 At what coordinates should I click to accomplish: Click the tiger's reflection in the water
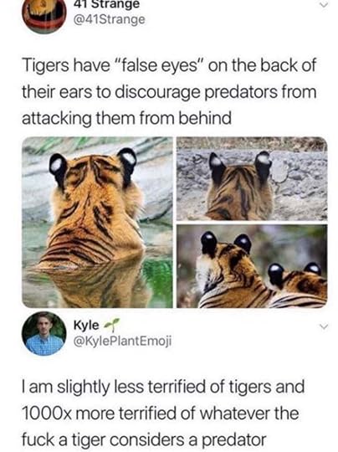point(95,284)
